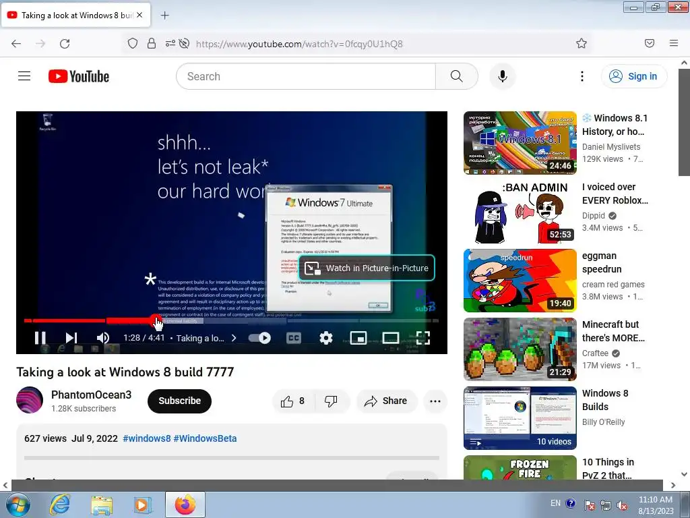Click autoplay blocked icon in address bar

coord(185,43)
